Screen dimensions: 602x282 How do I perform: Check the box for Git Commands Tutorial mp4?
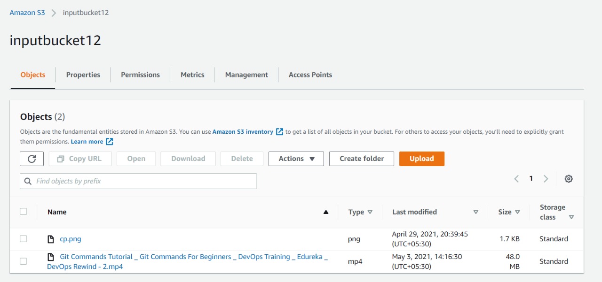[x=24, y=261]
